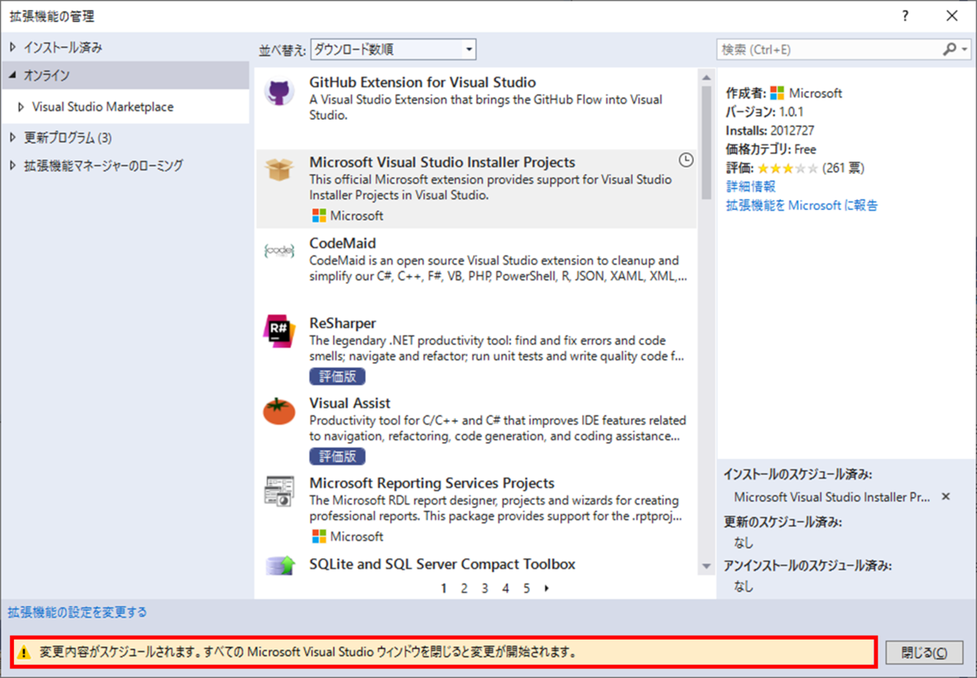
Task: Open the search options dropdown arrow
Action: point(965,50)
